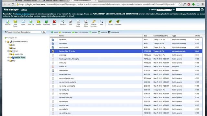The height and width of the screenshot is (116, 207).
Task: Open the Edit tool
Action: 71,22
